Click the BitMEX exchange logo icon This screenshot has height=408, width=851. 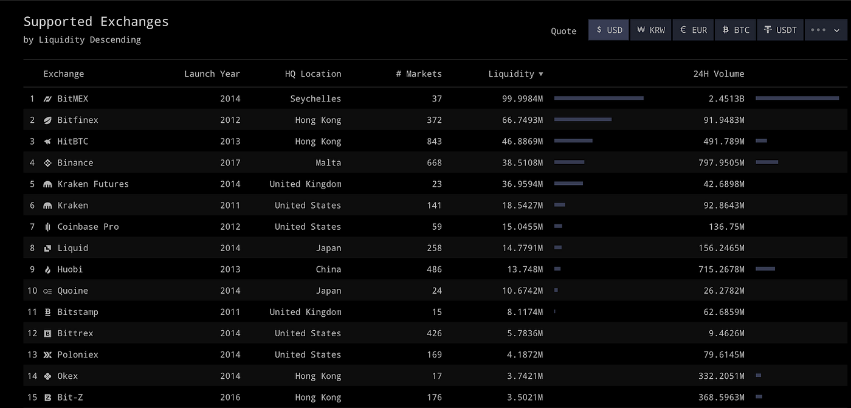[48, 99]
